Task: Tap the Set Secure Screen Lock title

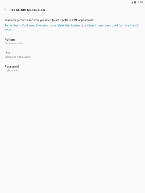Action: point(28,10)
